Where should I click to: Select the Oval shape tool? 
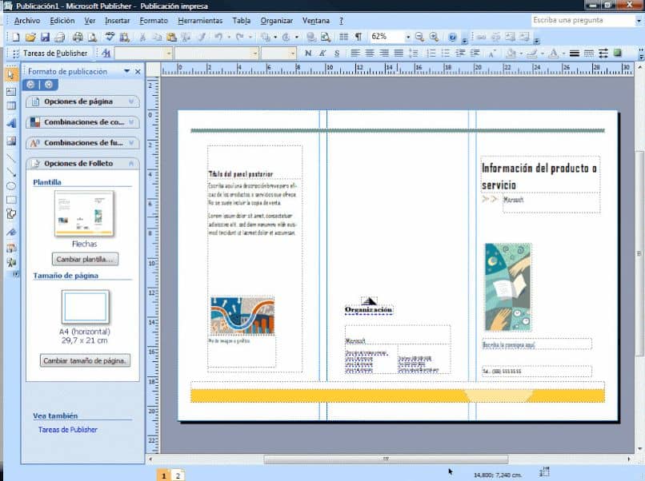tap(11, 186)
